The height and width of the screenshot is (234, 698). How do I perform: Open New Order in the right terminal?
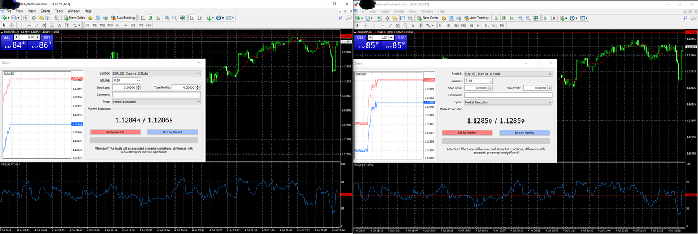tap(428, 17)
